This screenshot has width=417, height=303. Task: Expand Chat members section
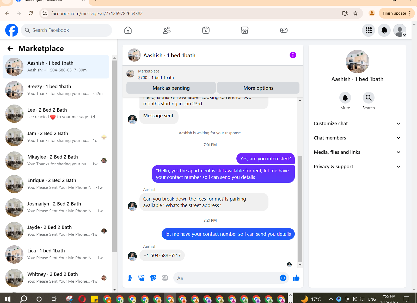tap(357, 138)
